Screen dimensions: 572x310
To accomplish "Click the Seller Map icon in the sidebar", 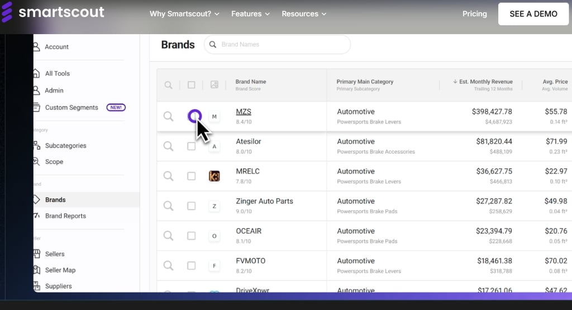I will pos(36,270).
